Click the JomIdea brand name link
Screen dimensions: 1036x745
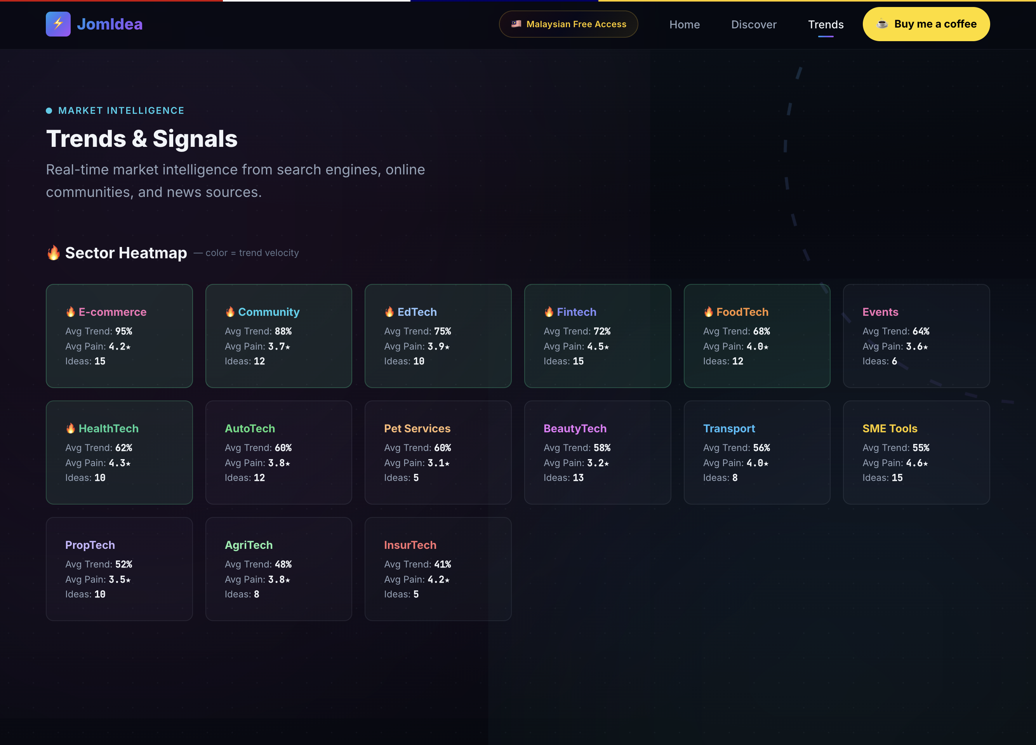[110, 24]
